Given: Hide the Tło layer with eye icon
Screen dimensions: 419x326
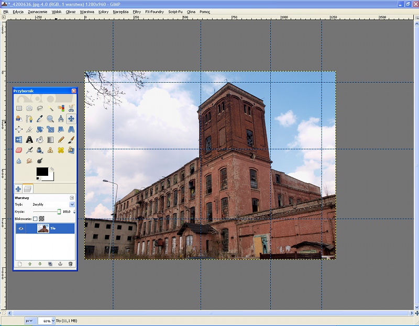Looking at the screenshot, I should (21, 228).
